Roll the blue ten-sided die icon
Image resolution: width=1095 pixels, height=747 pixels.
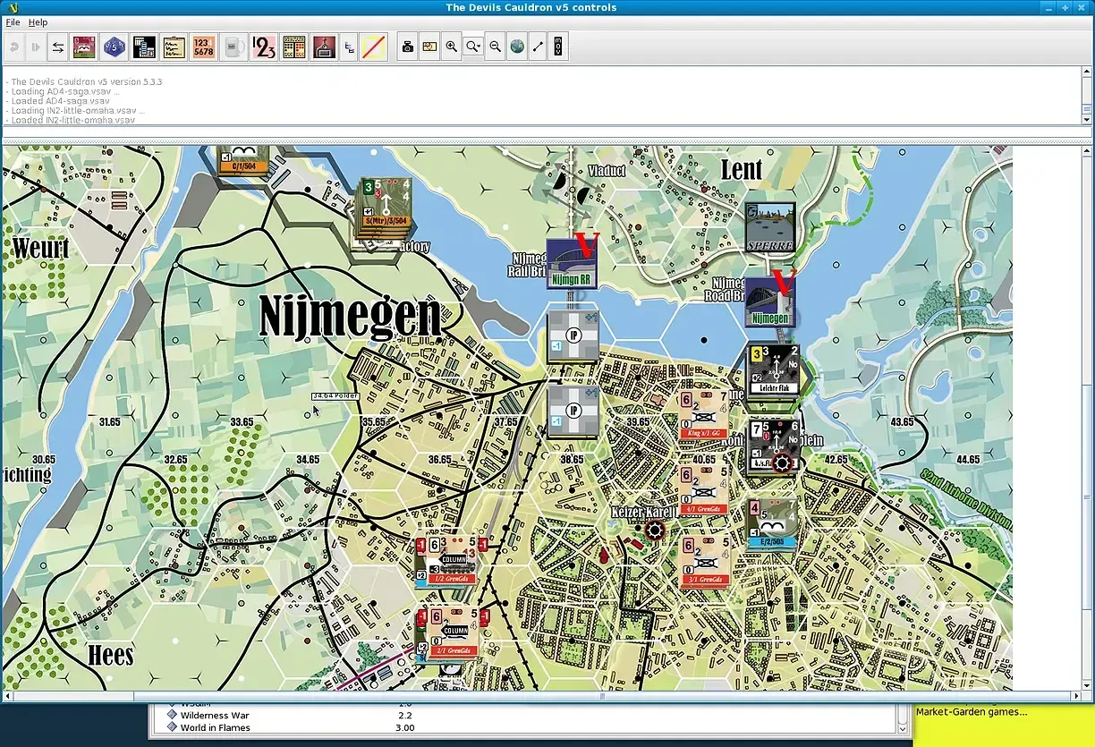114,47
